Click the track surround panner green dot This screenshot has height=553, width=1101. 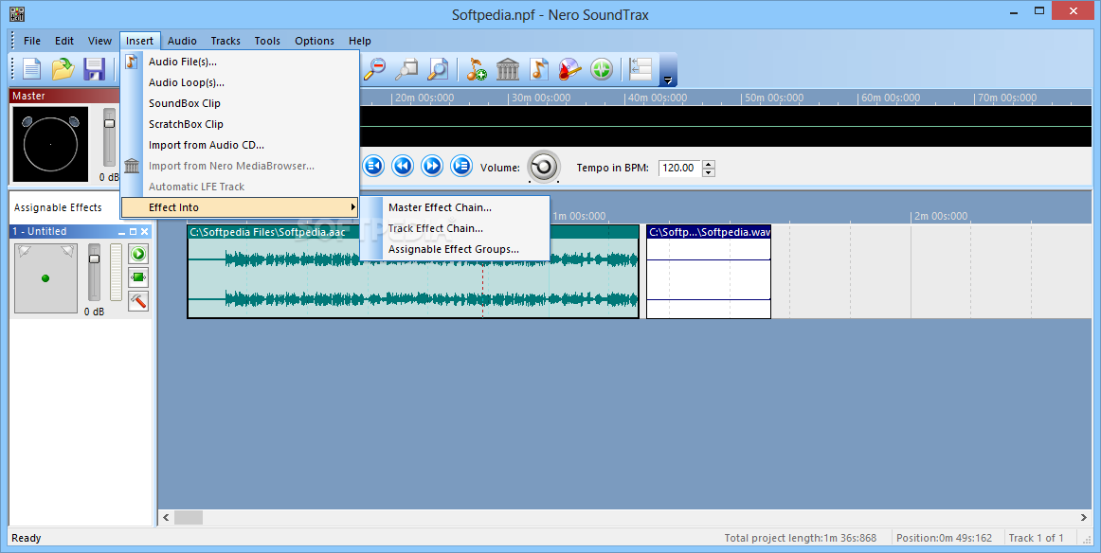[x=45, y=278]
